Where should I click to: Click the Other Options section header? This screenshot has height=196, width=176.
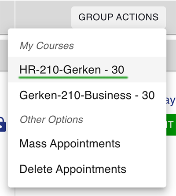(51, 120)
